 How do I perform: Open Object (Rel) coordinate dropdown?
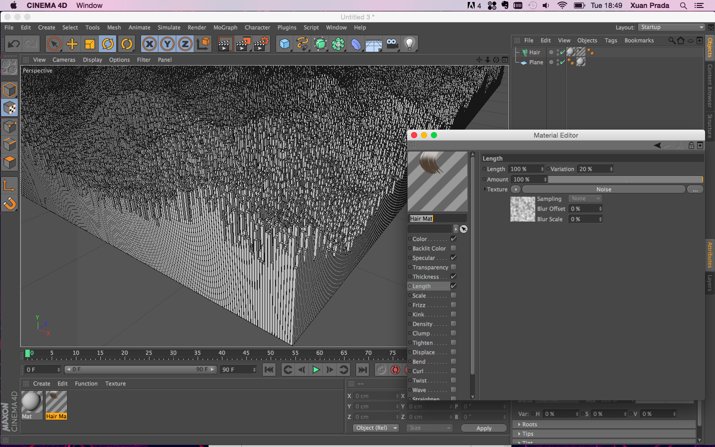click(x=376, y=428)
